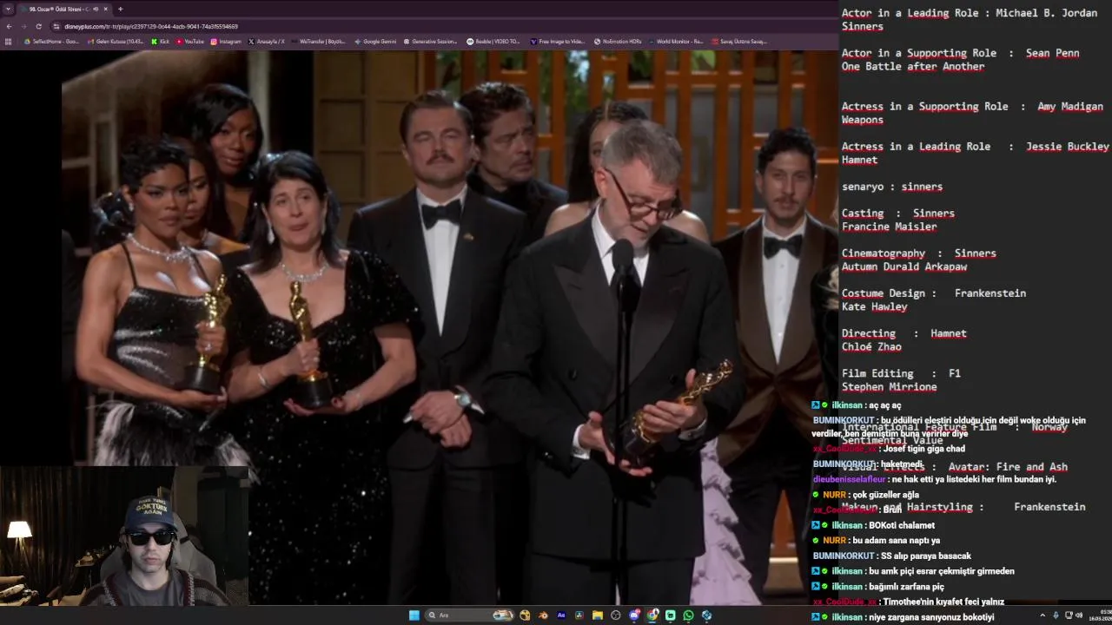Screen dimensions: 1112x625
Task: Open the Generative Session bookmark
Action: [430, 41]
